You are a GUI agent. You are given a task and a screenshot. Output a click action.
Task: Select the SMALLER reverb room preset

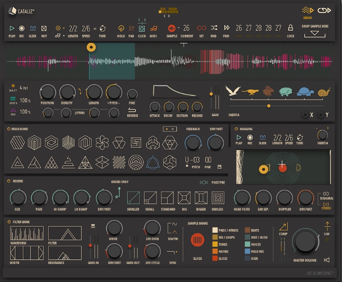[133, 198]
